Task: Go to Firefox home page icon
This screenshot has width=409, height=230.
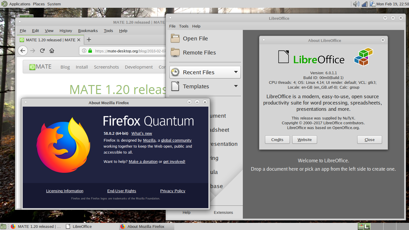Action: coord(52,51)
